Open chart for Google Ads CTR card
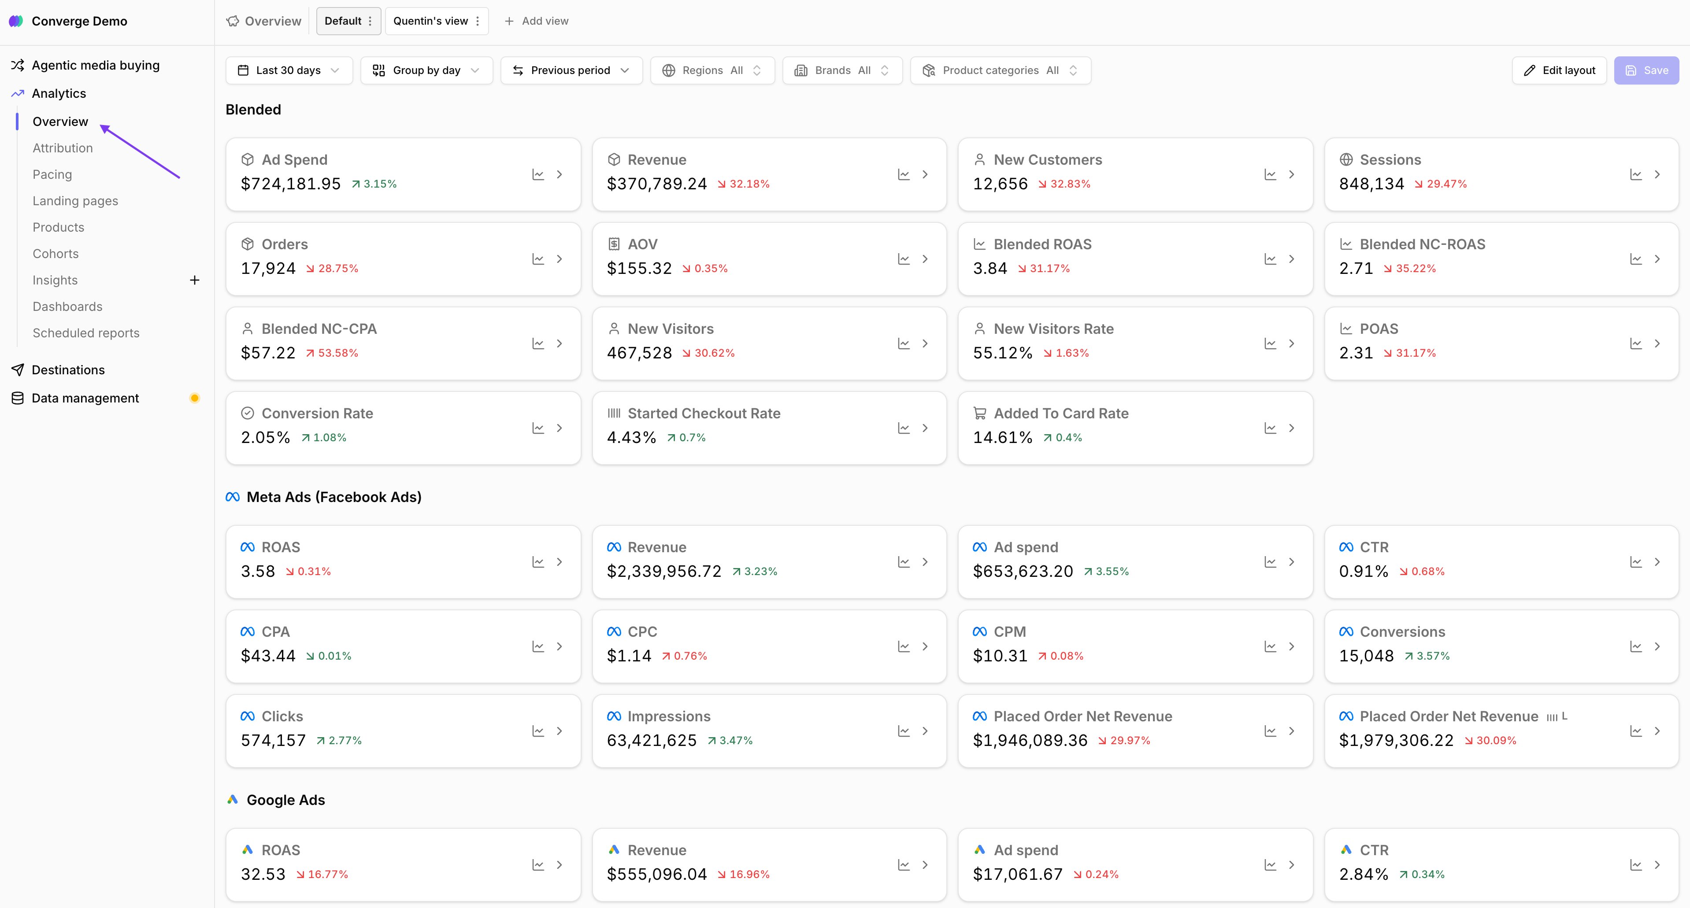 (1635, 865)
